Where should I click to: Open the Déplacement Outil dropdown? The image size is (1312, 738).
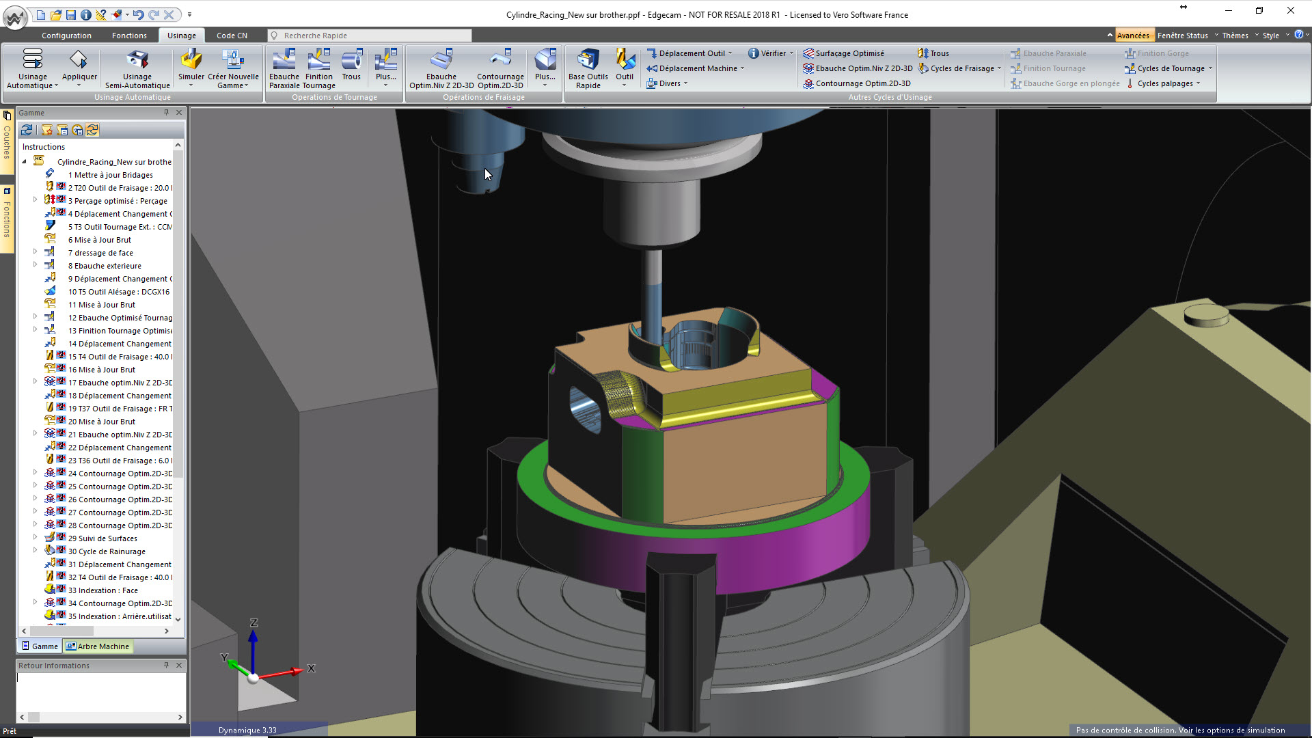click(x=730, y=53)
